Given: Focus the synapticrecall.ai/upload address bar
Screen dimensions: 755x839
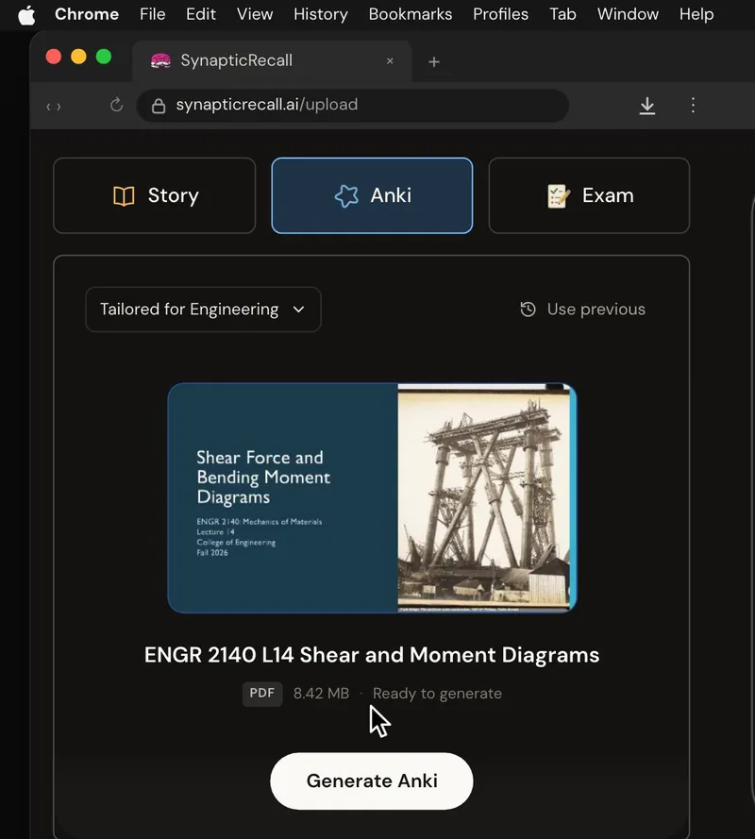Looking at the screenshot, I should 352,106.
